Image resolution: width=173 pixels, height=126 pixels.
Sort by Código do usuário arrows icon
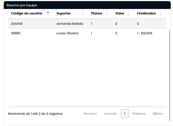48,13
